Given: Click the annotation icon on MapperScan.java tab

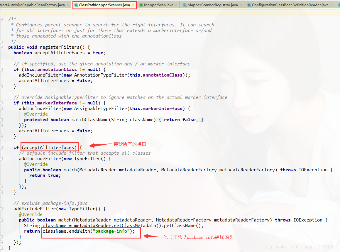Looking at the screenshot, I should coord(141,5).
